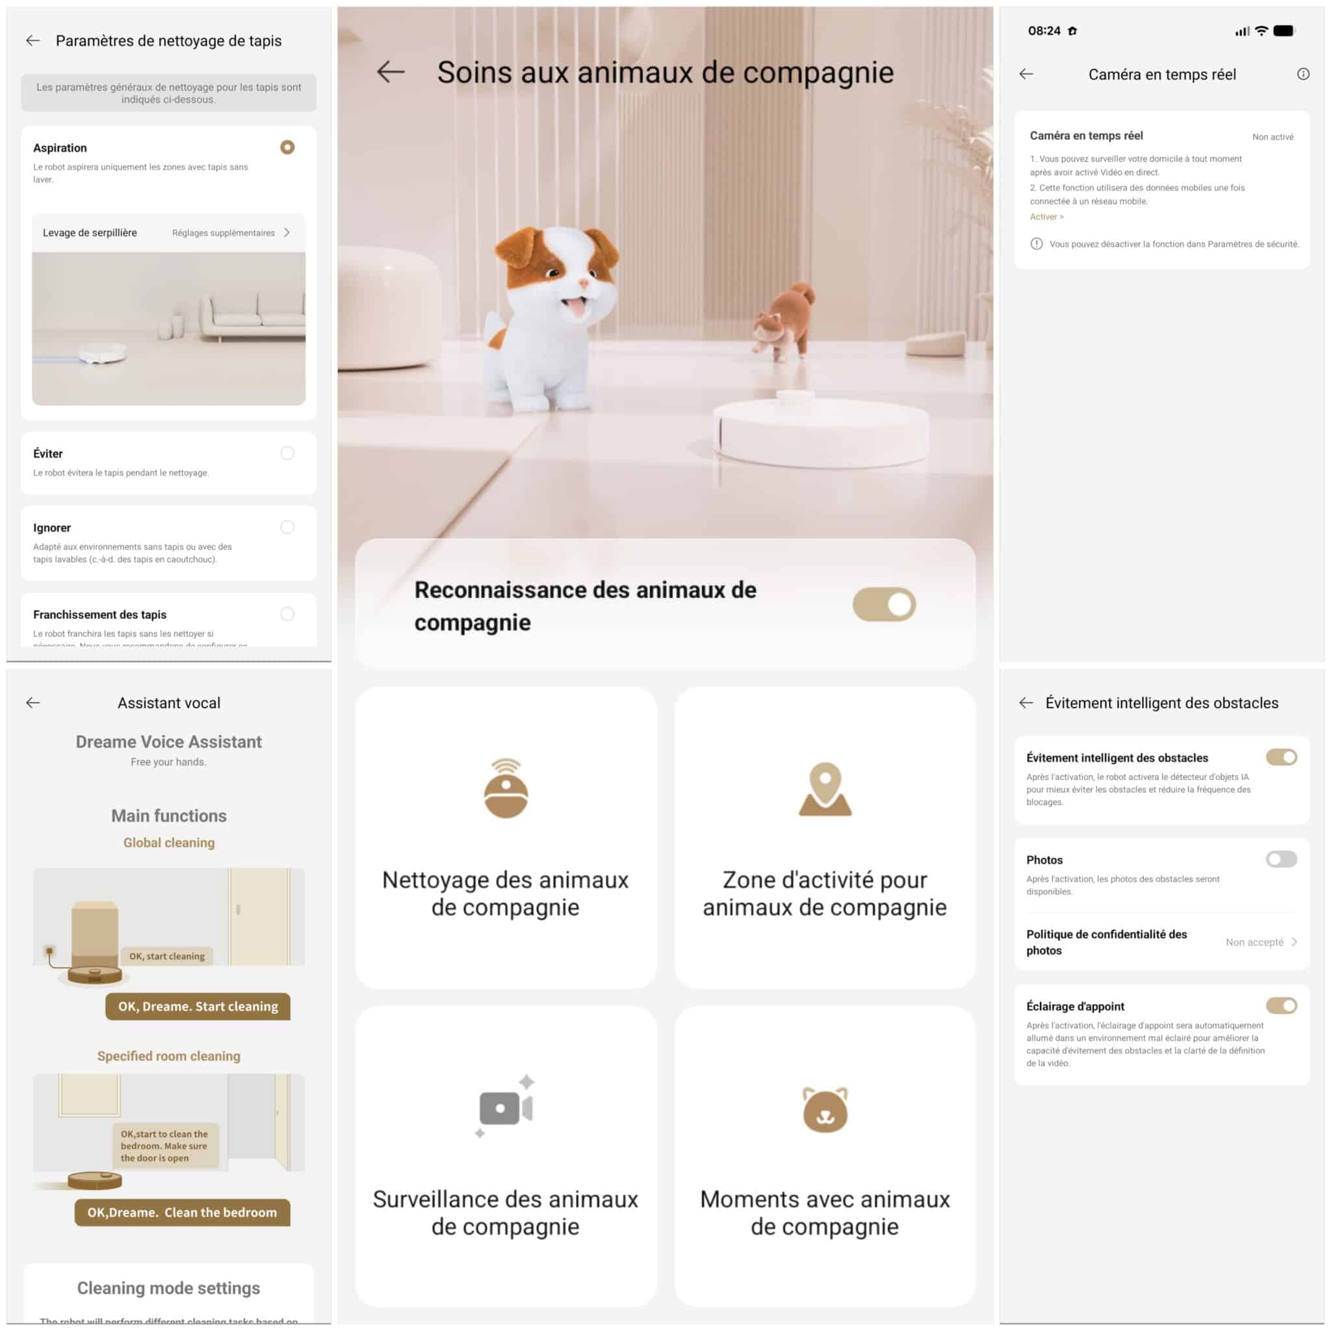Tap the Activer link for live camera
This screenshot has height=1331, width=1331.
tap(1046, 216)
